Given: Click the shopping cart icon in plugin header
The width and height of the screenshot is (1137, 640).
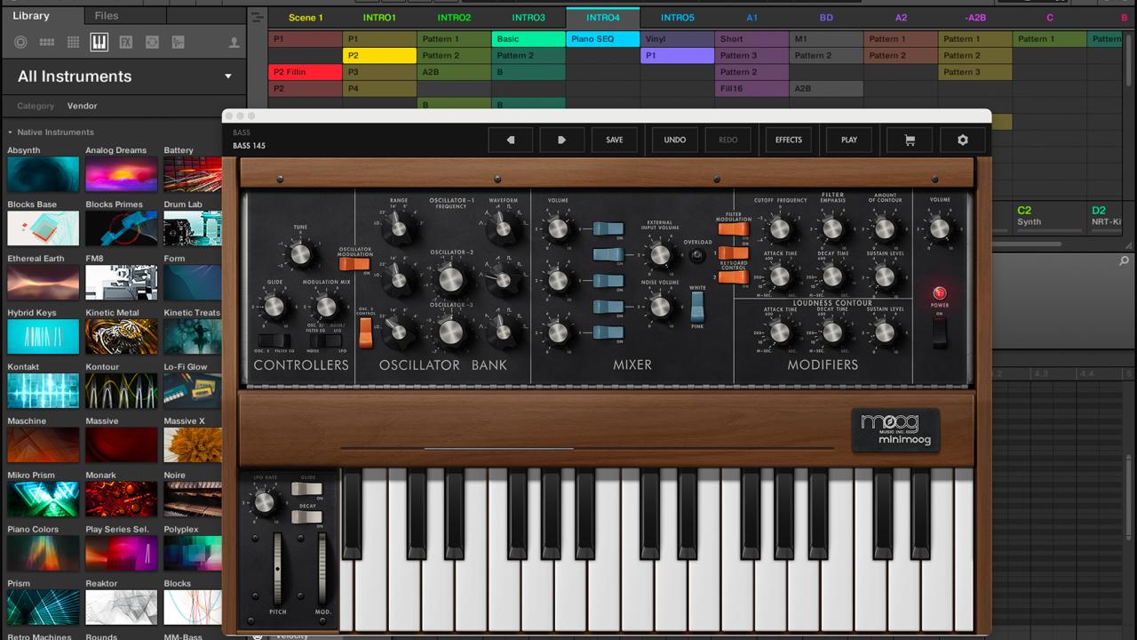Looking at the screenshot, I should coord(910,140).
